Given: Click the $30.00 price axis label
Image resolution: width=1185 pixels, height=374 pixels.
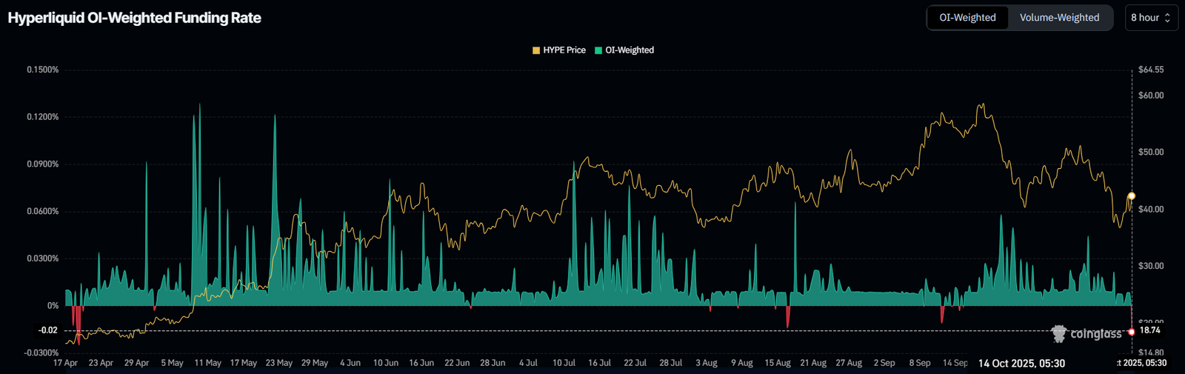Looking at the screenshot, I should pyautogui.click(x=1151, y=266).
